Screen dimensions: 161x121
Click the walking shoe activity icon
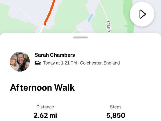tap(38, 63)
